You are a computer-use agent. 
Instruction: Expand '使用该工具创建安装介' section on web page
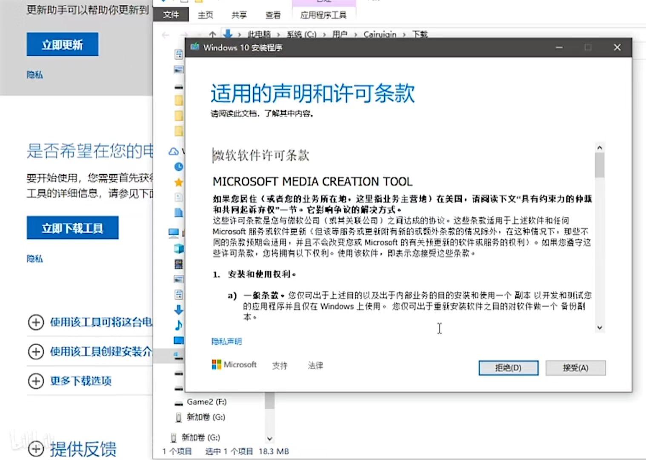[x=36, y=351]
